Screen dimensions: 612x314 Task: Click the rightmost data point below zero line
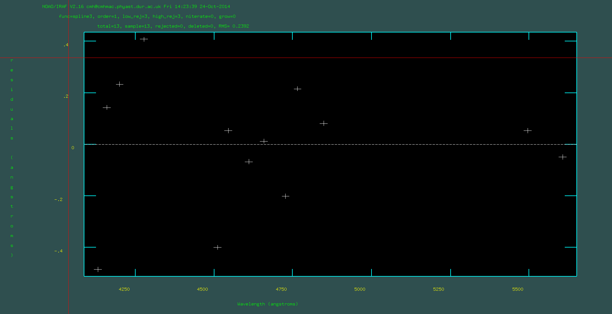562,157
